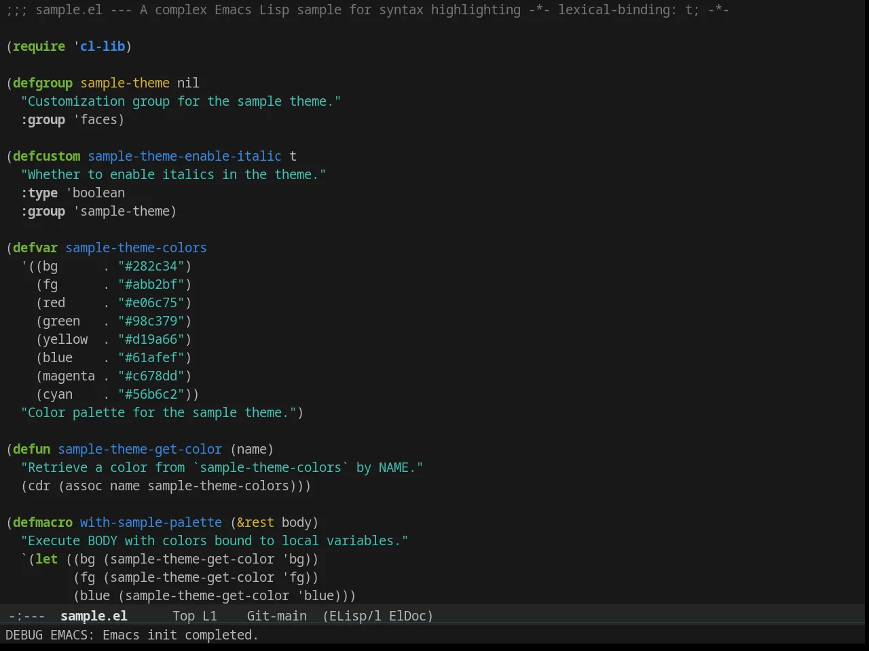Click the 'defmacro' keyword
This screenshot has height=651, width=869.
(x=43, y=522)
